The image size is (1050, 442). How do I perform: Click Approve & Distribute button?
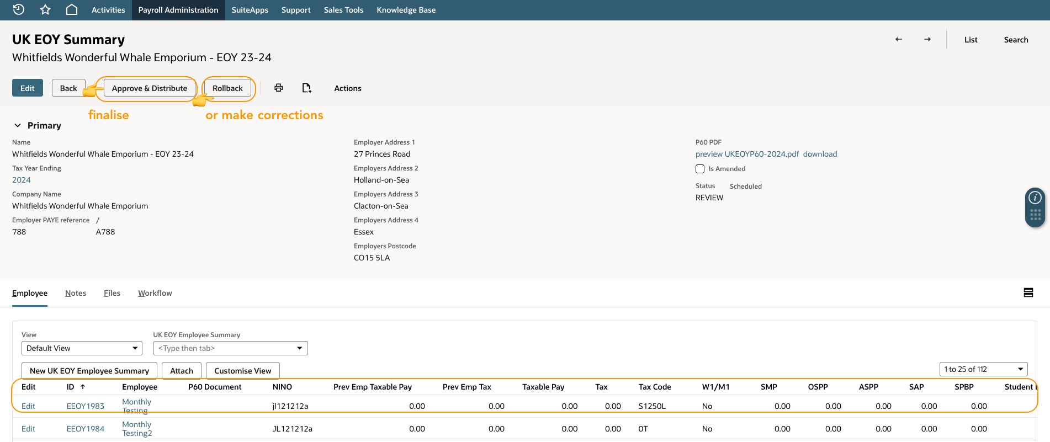[x=150, y=88]
